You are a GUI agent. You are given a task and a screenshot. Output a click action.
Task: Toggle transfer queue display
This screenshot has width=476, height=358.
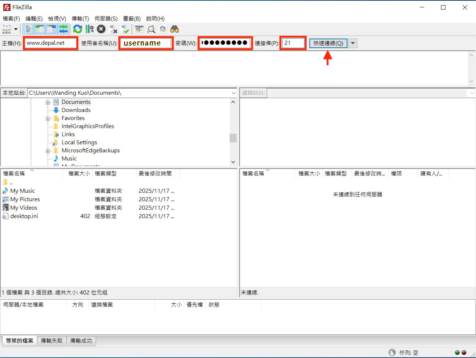coord(63,29)
